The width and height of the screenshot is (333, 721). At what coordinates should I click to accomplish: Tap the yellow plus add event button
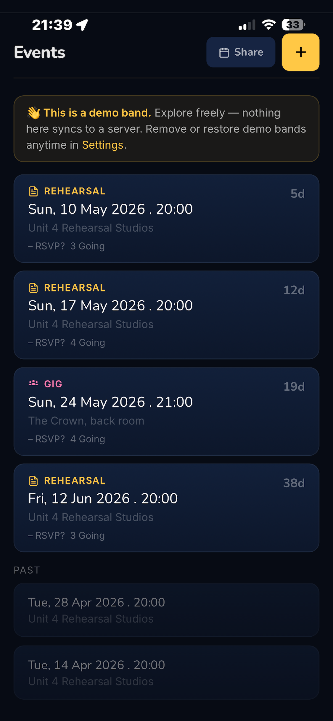(300, 52)
